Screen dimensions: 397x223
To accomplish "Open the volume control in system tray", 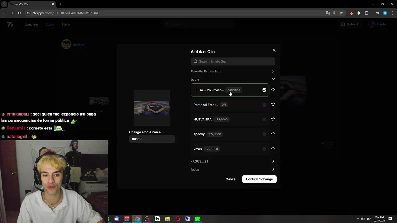I will pos(363,219).
